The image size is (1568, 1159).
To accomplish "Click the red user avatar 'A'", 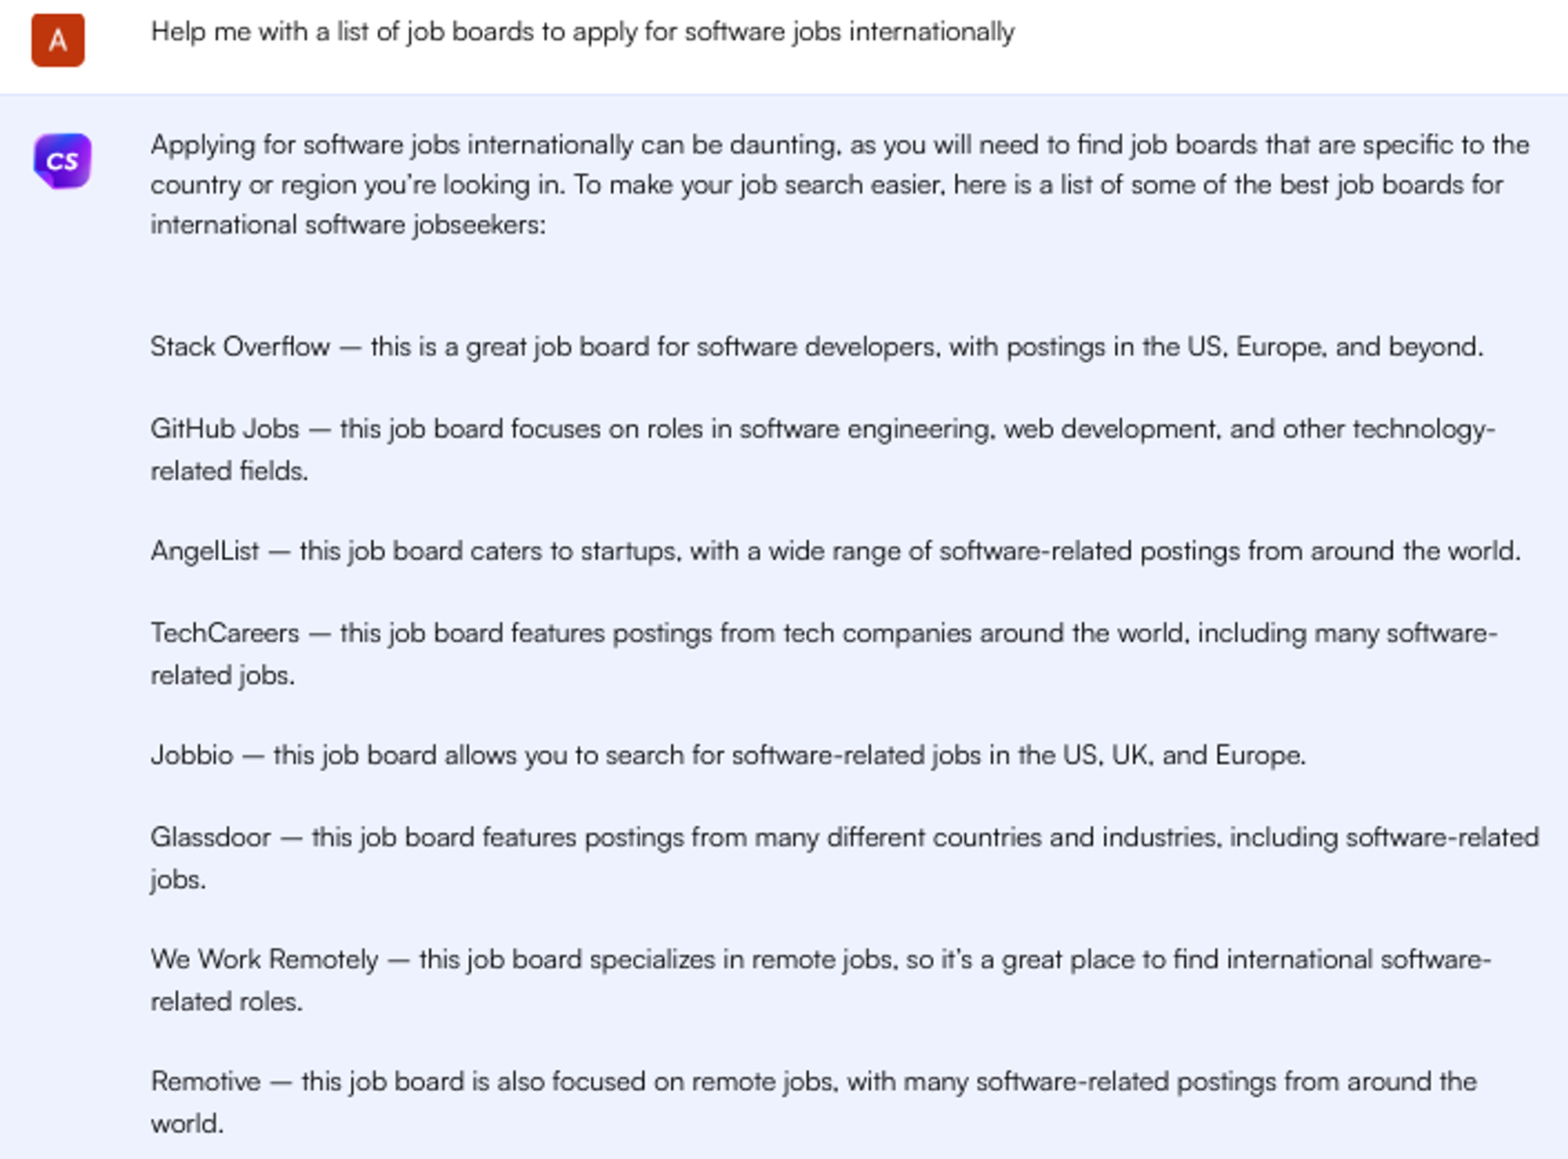I will (58, 40).
